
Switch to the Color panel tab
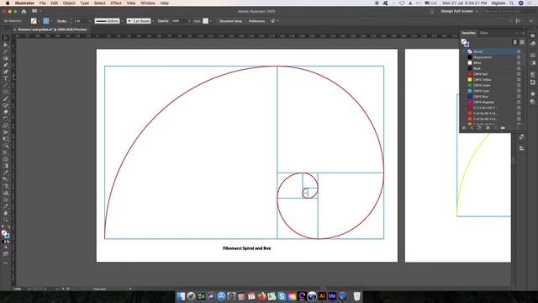[x=484, y=33]
